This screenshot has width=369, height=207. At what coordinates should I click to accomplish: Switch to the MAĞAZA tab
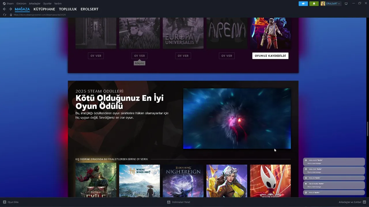pos(22,9)
